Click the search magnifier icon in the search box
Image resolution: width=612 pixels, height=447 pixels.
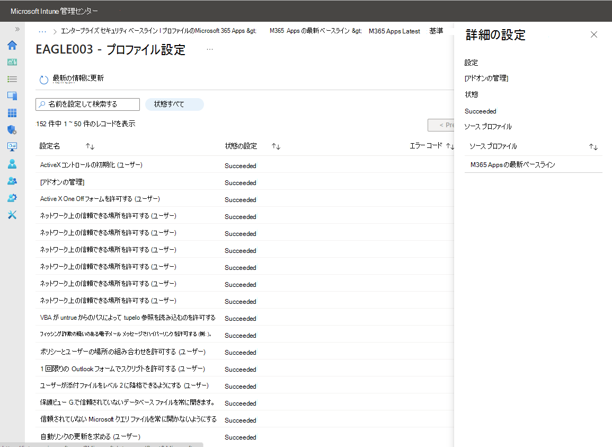pos(42,104)
